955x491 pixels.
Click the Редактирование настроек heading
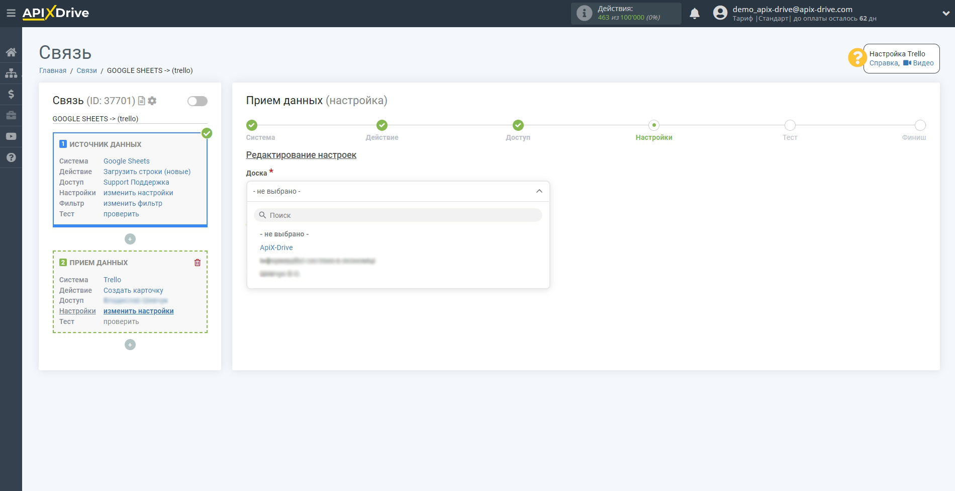(x=301, y=155)
